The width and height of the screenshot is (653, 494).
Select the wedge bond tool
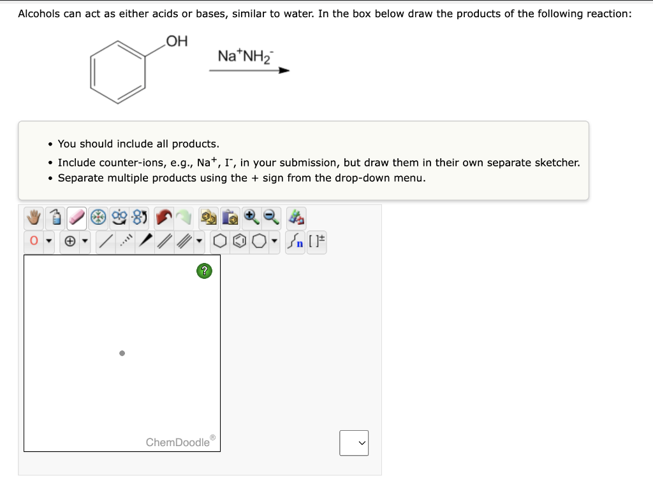tap(143, 242)
